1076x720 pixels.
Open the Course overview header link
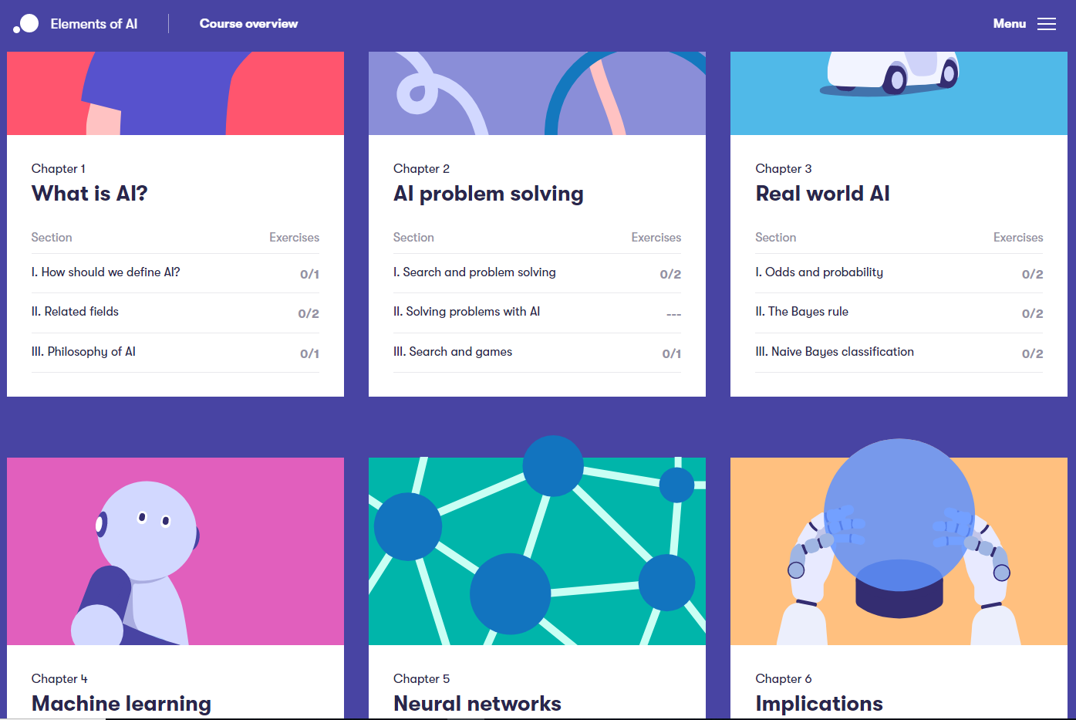point(248,24)
